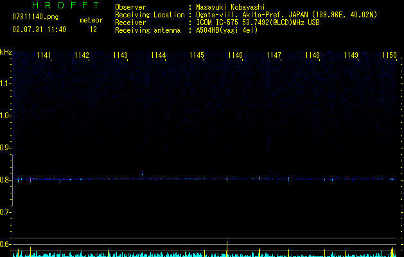This screenshot has height=257, width=404.
Task: Click the 1143 time marker
Action: tap(120, 55)
